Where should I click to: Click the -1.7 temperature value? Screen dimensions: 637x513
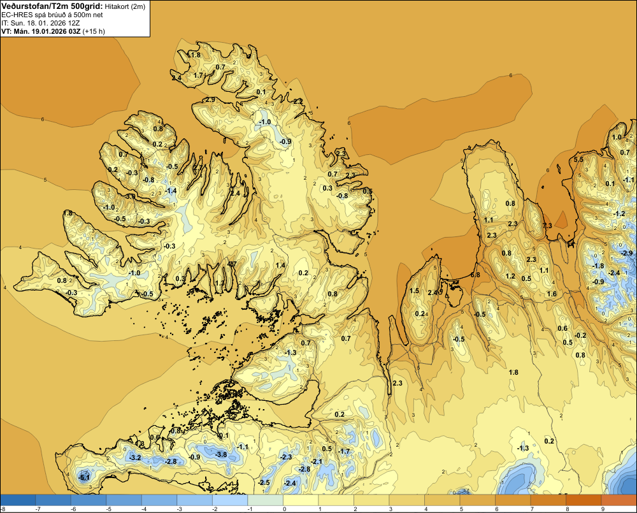[x=344, y=452]
